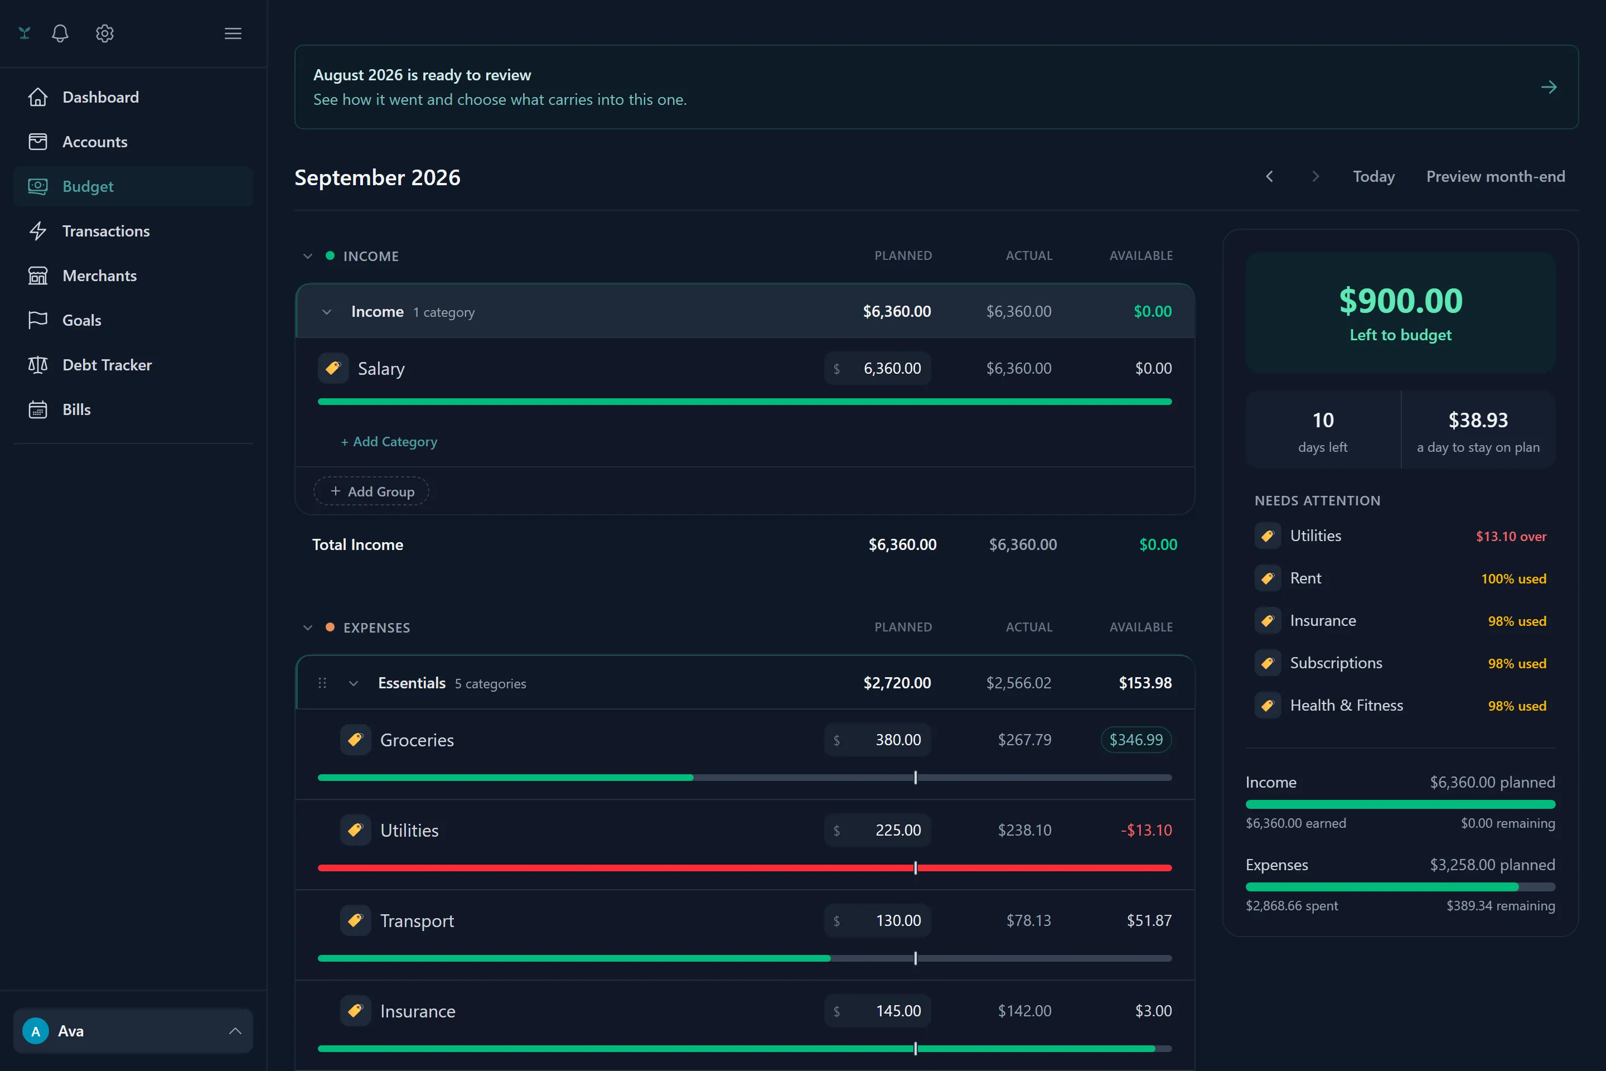Click the Salary category tag icon
The image size is (1606, 1071).
(333, 368)
